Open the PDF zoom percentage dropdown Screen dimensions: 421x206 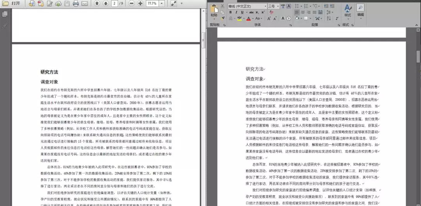point(162,4)
